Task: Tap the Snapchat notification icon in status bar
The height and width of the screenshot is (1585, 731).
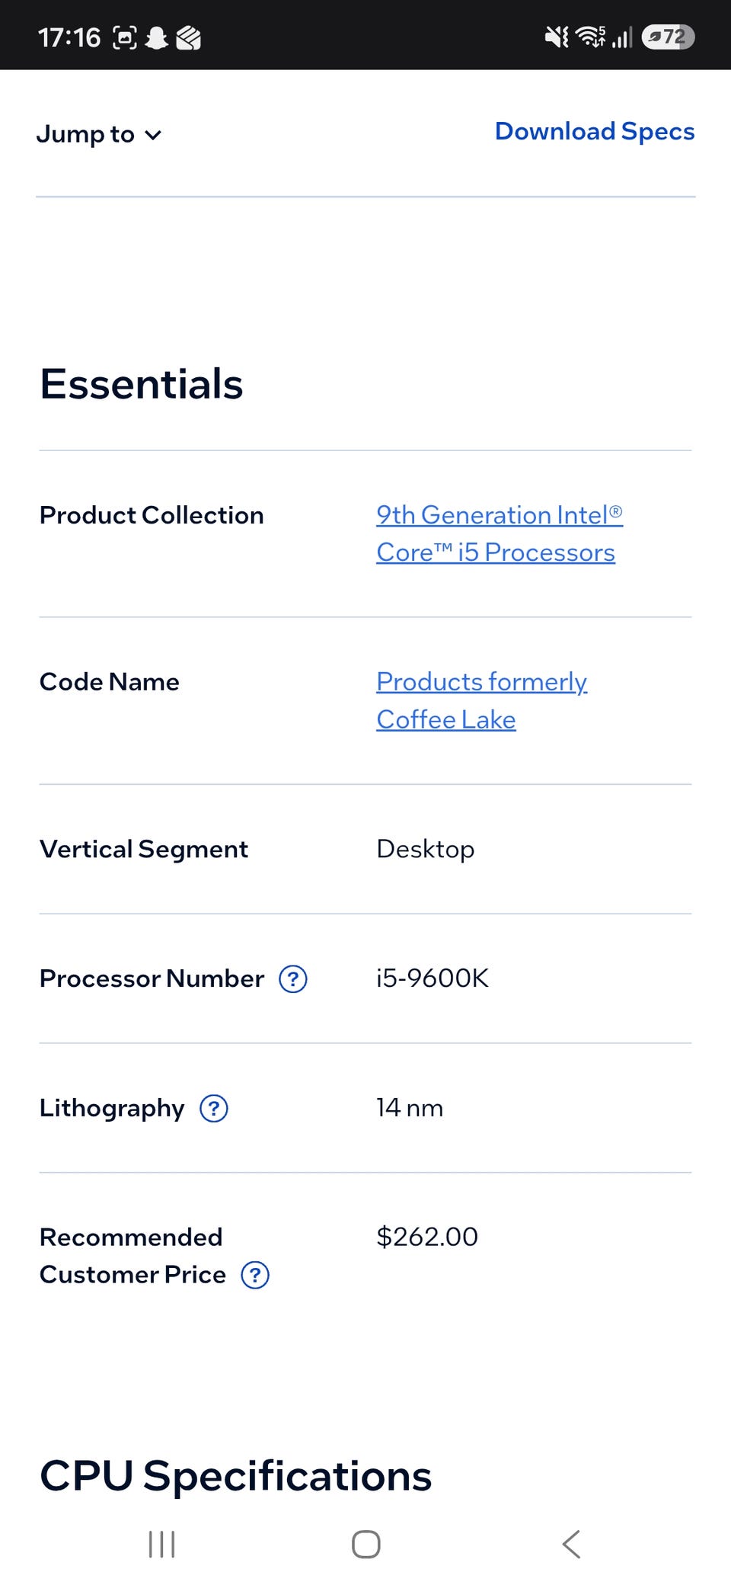Action: [157, 37]
